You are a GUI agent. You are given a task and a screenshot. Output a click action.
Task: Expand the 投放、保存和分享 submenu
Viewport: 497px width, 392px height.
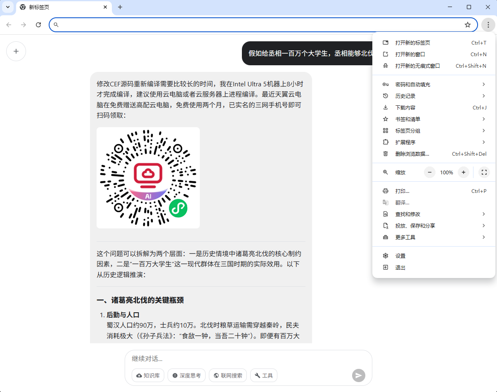tap(434, 226)
